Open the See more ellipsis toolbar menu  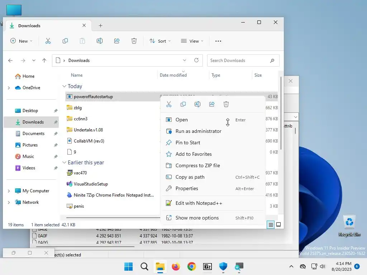point(218,41)
